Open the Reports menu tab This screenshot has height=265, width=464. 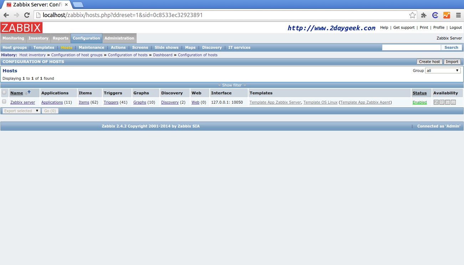[61, 38]
